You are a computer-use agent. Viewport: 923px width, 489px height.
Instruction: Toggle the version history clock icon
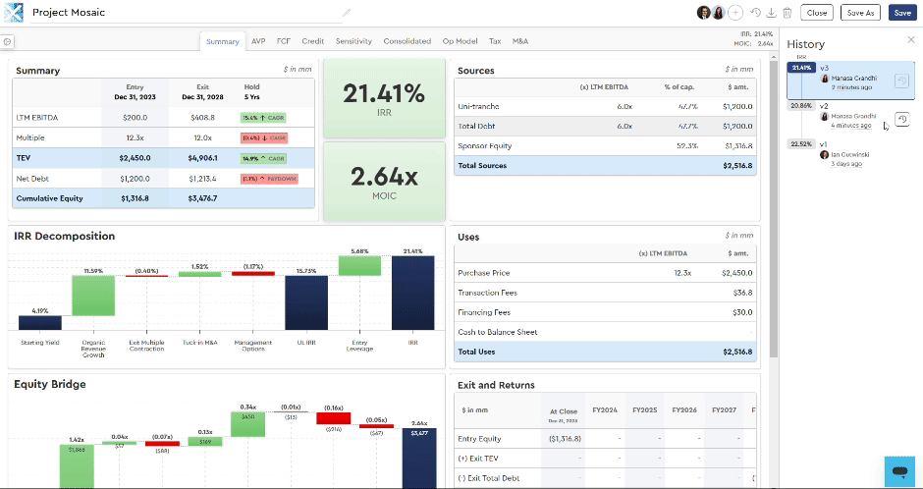coord(755,13)
